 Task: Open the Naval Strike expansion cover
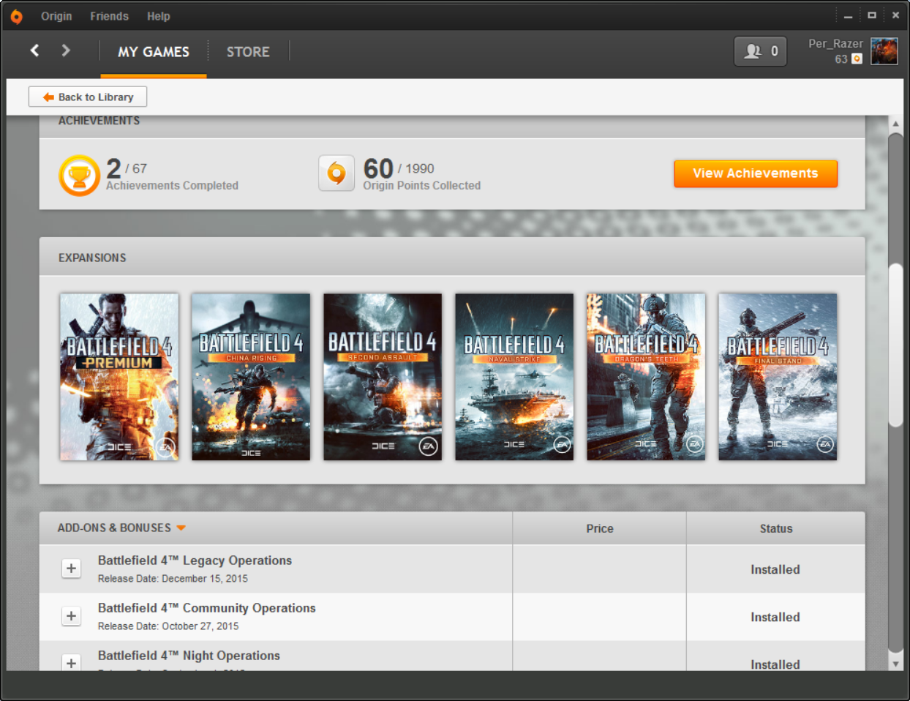[514, 377]
